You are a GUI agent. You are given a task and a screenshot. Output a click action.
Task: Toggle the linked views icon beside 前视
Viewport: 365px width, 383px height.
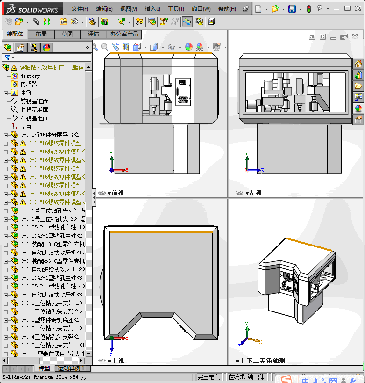(x=102, y=193)
